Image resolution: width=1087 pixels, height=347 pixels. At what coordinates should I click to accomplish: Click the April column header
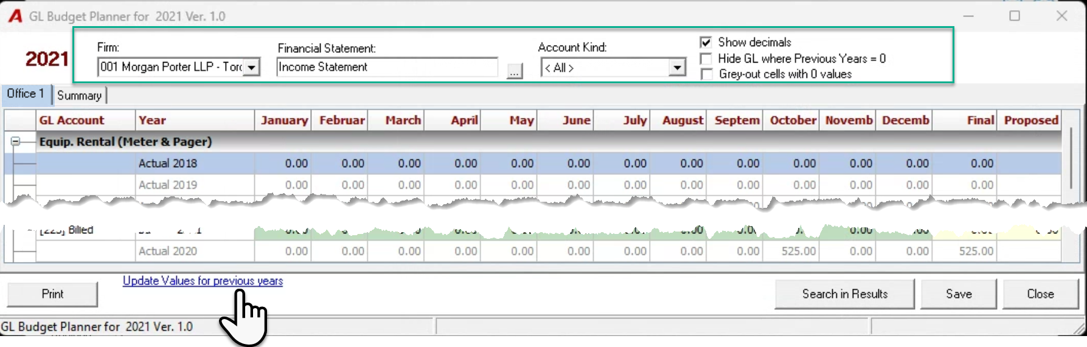click(x=453, y=120)
